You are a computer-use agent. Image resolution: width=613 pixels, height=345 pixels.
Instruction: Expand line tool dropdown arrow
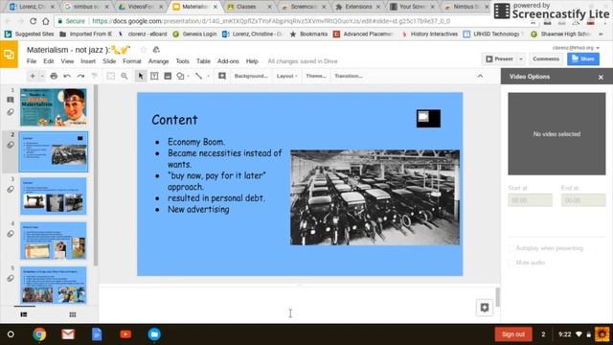tap(209, 76)
